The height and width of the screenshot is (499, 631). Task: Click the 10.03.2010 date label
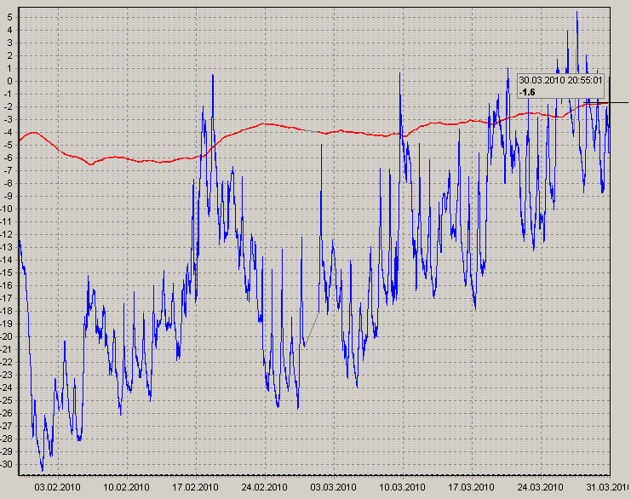point(403,487)
